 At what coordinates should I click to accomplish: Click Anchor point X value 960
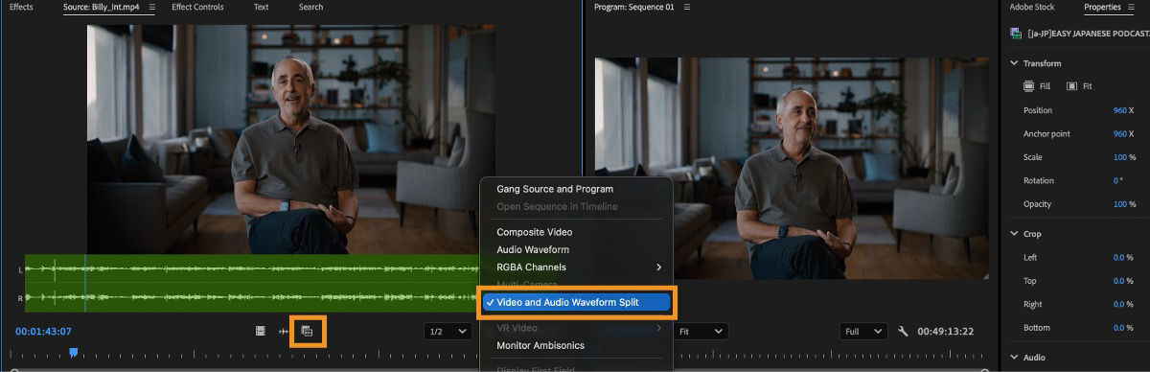coord(1119,133)
